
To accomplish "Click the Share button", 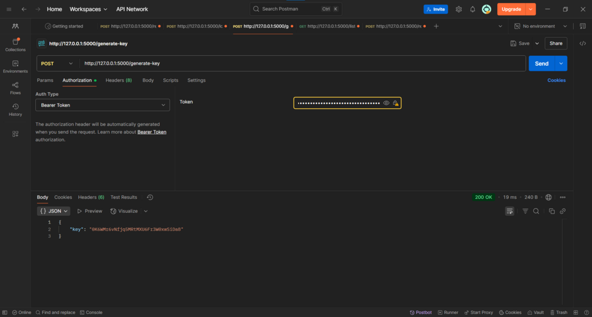I will (555, 44).
